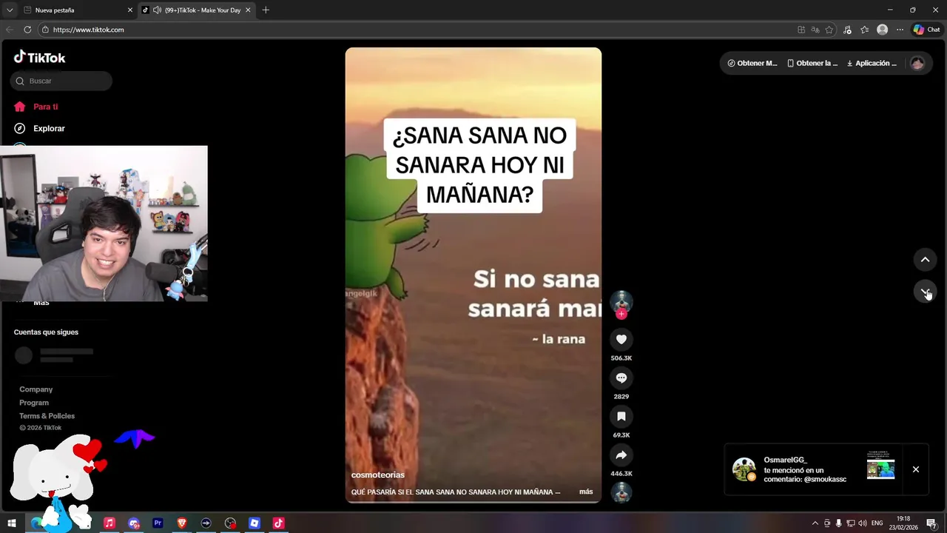Screen dimensions: 947x533
Task: Open the Company footer link
Action: (36, 389)
